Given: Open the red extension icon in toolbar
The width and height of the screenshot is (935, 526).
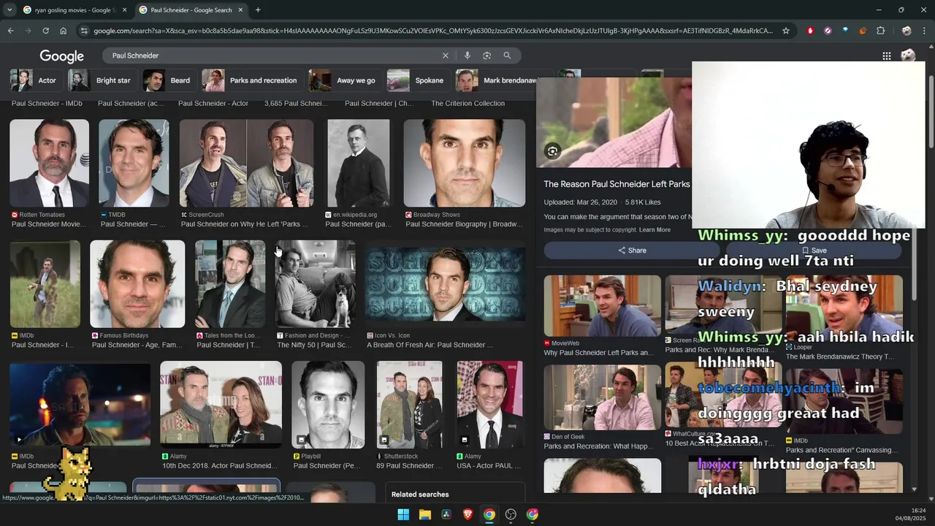Looking at the screenshot, I should point(810,31).
